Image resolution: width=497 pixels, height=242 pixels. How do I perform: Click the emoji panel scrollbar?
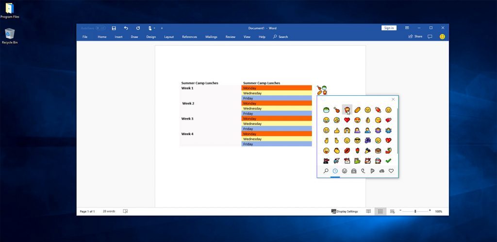[397, 131]
